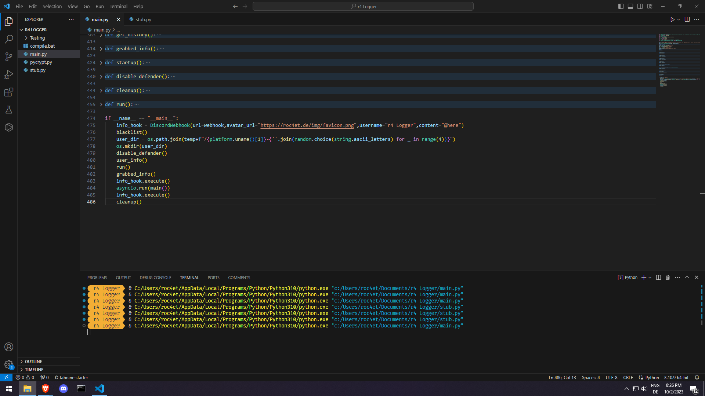Open the Extensions view
This screenshot has height=396, width=705.
tap(9, 92)
